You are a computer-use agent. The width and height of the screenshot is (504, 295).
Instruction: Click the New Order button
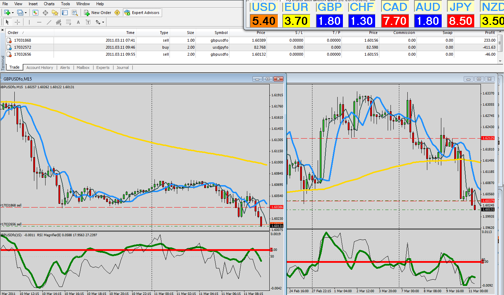coord(98,13)
